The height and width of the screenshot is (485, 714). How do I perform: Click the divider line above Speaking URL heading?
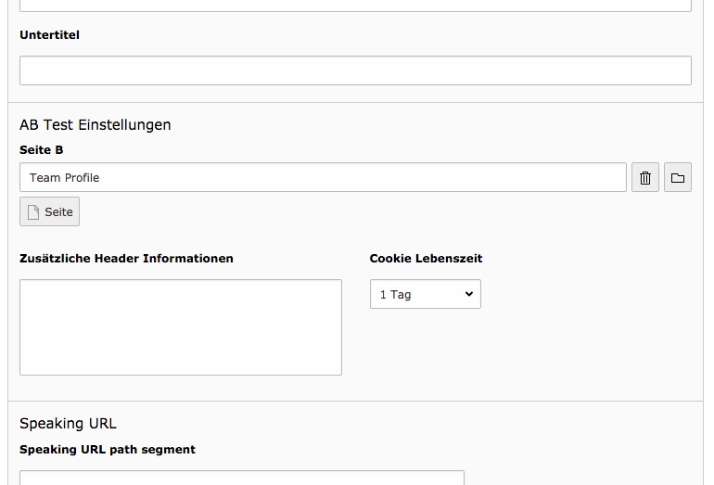(356, 402)
